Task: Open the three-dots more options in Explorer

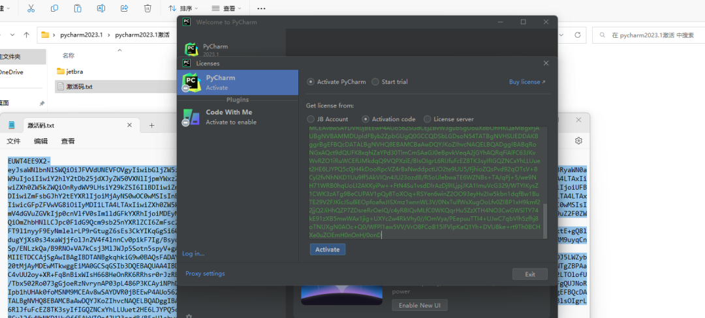Action: (260, 8)
